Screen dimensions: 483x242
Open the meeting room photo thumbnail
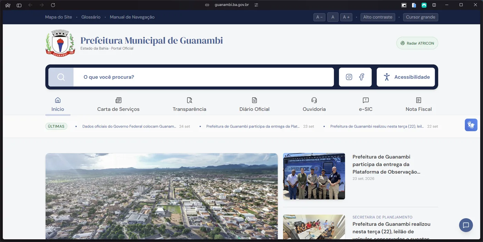pyautogui.click(x=314, y=227)
